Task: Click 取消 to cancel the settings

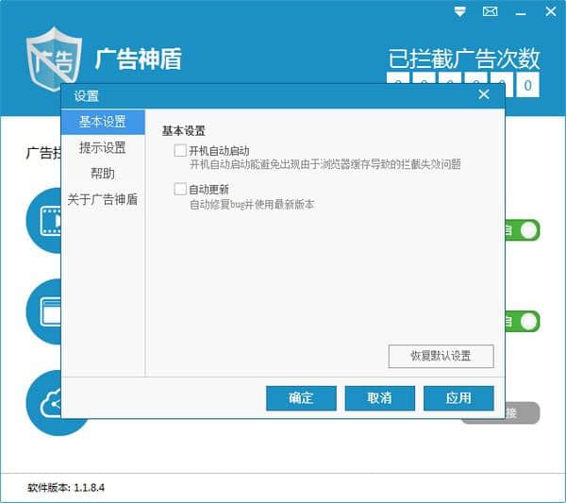Action: [380, 397]
